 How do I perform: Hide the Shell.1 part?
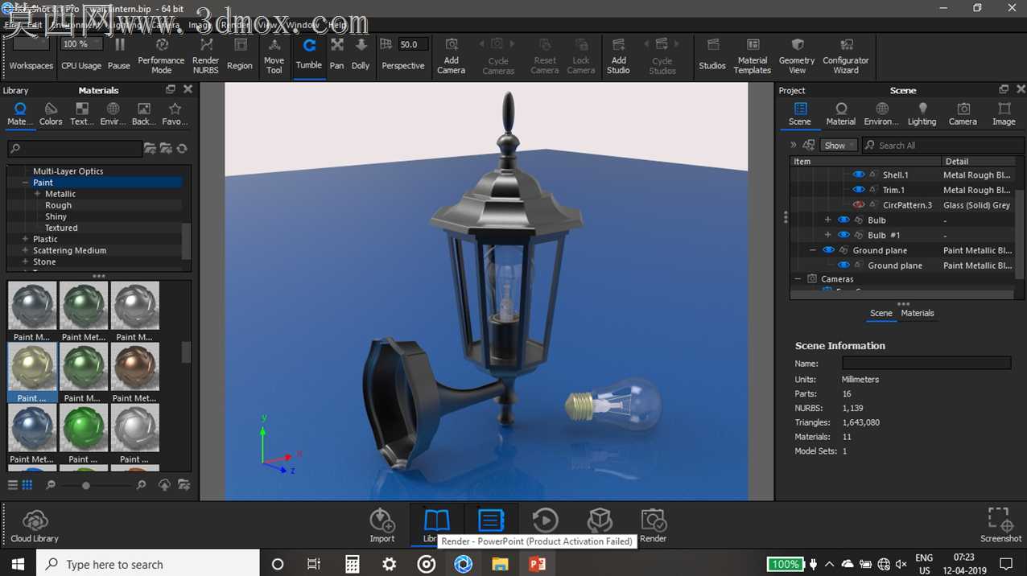tap(859, 175)
